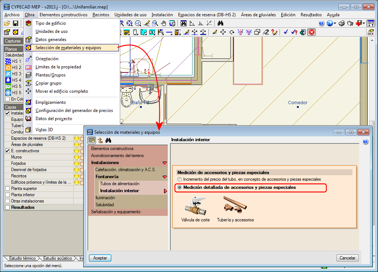Viewport: 378px width, 272px height.
Task: Click binoculars search in materials dialog
Action: point(108,140)
